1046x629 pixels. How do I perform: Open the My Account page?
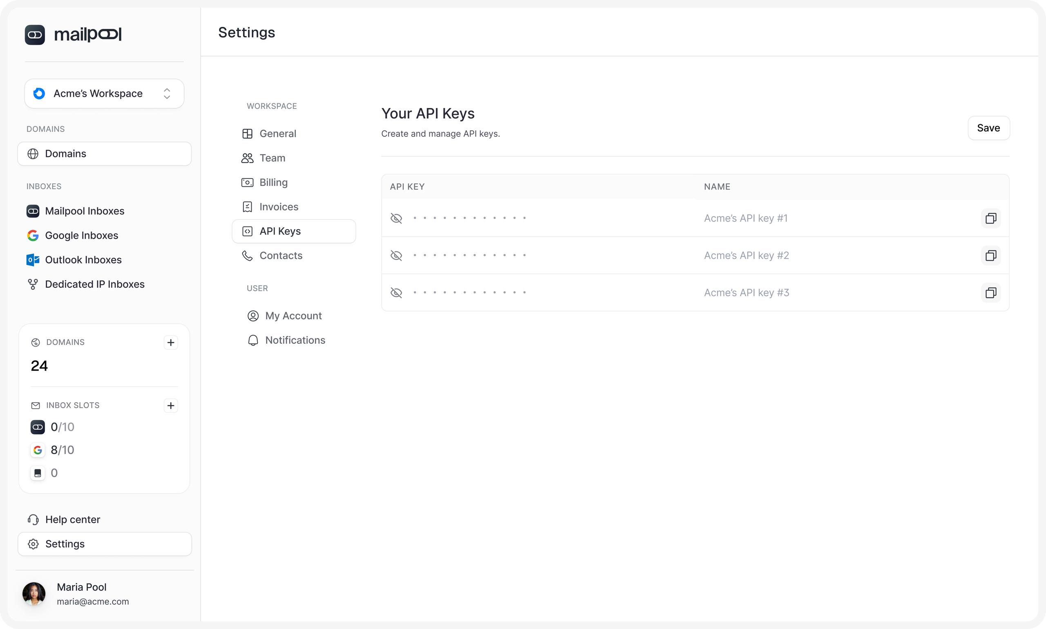pos(293,316)
